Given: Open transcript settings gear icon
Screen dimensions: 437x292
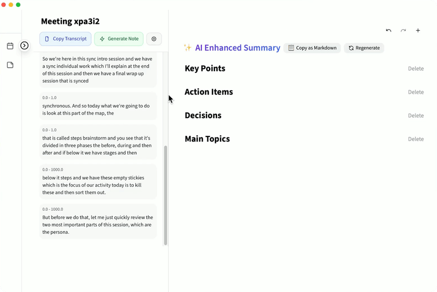Looking at the screenshot, I should [154, 39].
